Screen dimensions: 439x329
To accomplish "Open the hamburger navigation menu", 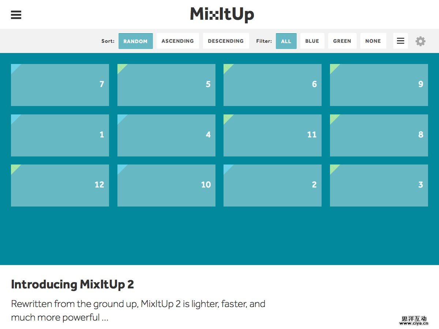I will (x=16, y=15).
